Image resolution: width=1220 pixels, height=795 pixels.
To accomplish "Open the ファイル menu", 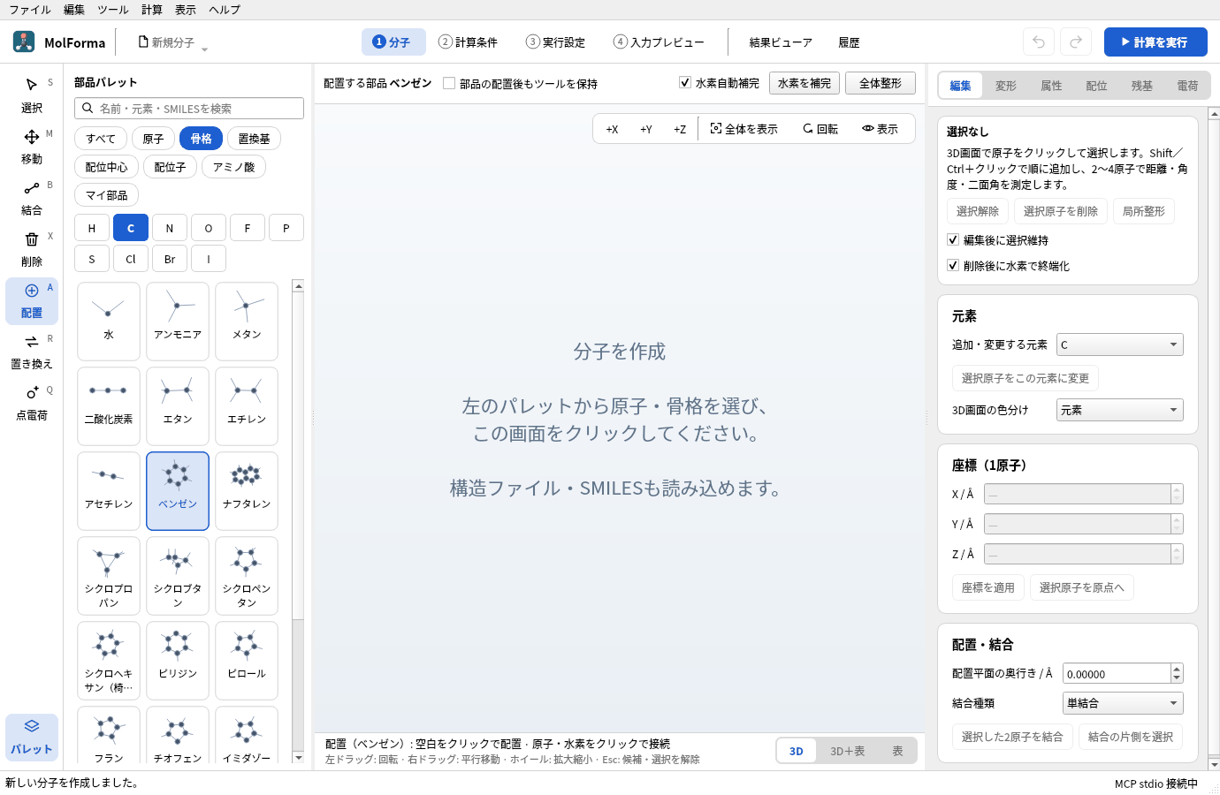I will [30, 10].
